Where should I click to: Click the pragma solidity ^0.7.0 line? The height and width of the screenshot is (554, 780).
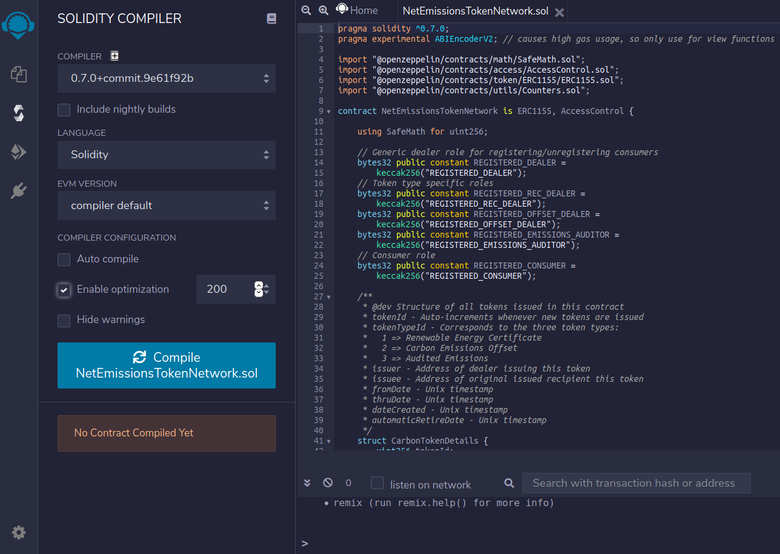pyautogui.click(x=393, y=28)
